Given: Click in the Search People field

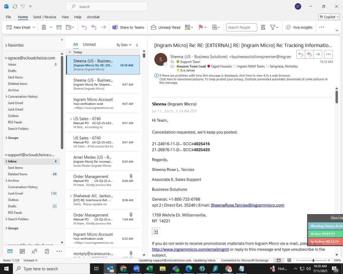Looking at the screenshot, I should click(x=241, y=27).
